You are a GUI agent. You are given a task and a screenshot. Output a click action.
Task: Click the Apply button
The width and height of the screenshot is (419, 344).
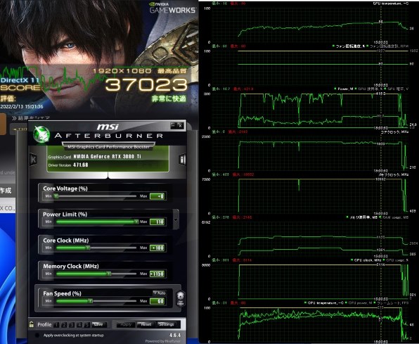click(126, 324)
